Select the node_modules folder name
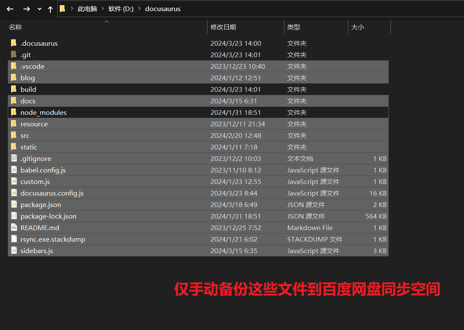Image resolution: width=464 pixels, height=330 pixels. [44, 113]
